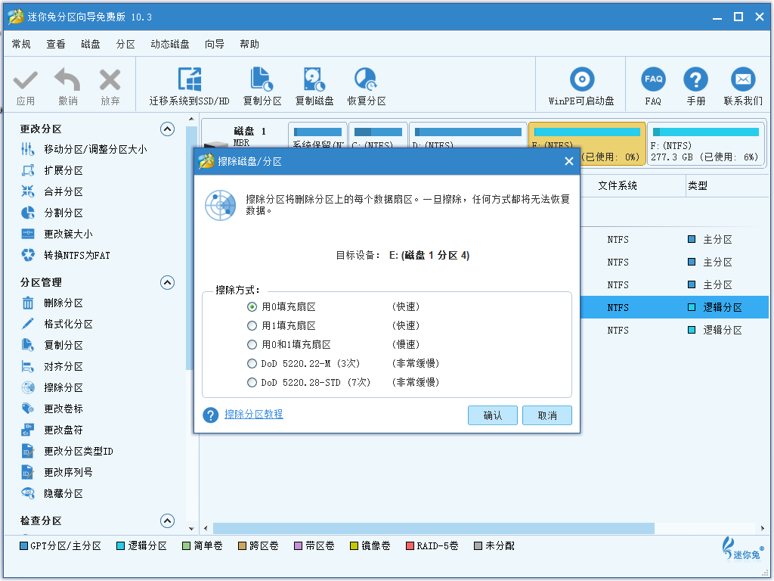This screenshot has height=581, width=774.
Task: Click the horizontal scrollbar right arrow
Action: pyautogui.click(x=763, y=529)
